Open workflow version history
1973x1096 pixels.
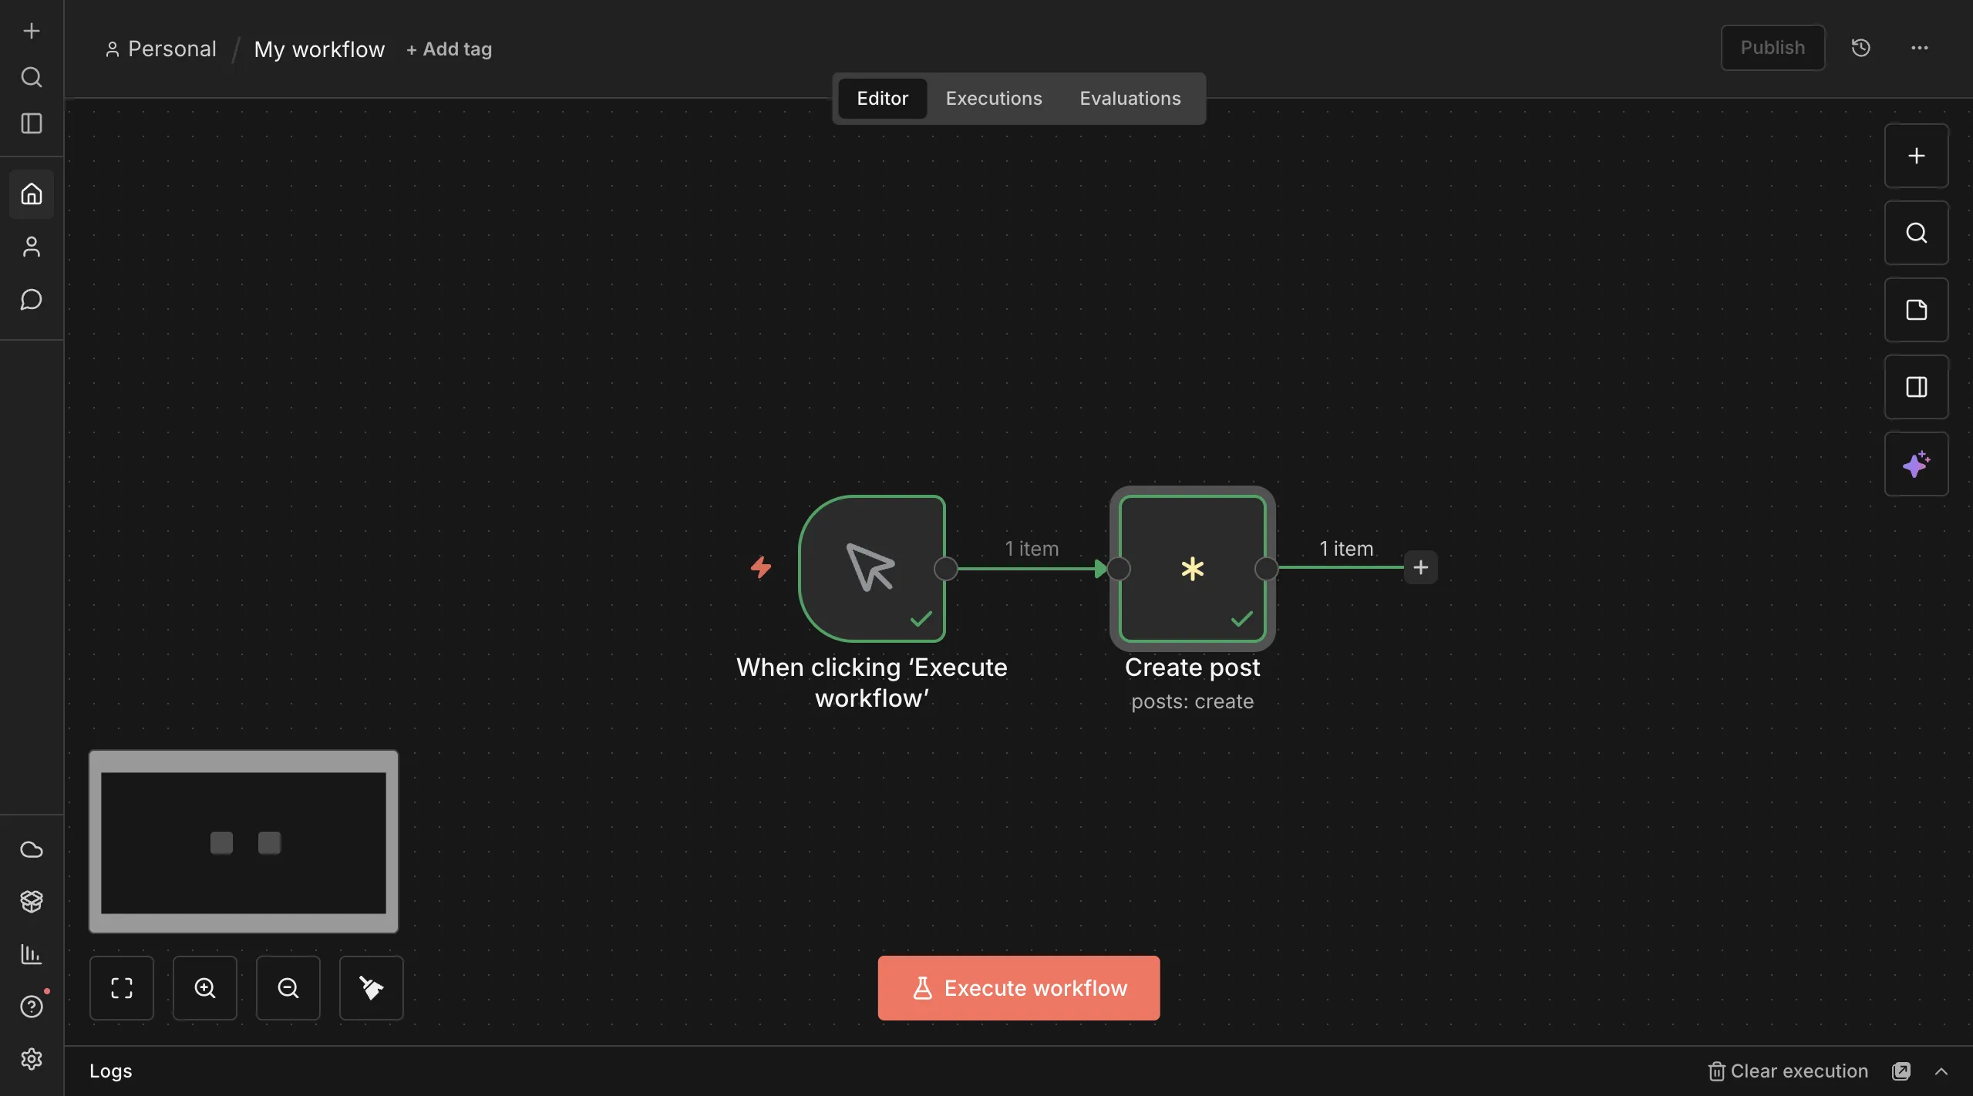point(1860,47)
